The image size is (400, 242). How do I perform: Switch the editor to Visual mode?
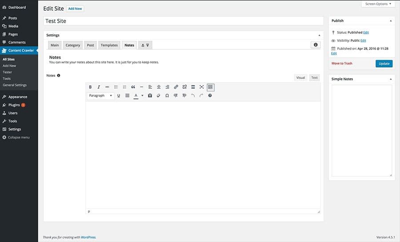[x=300, y=78]
